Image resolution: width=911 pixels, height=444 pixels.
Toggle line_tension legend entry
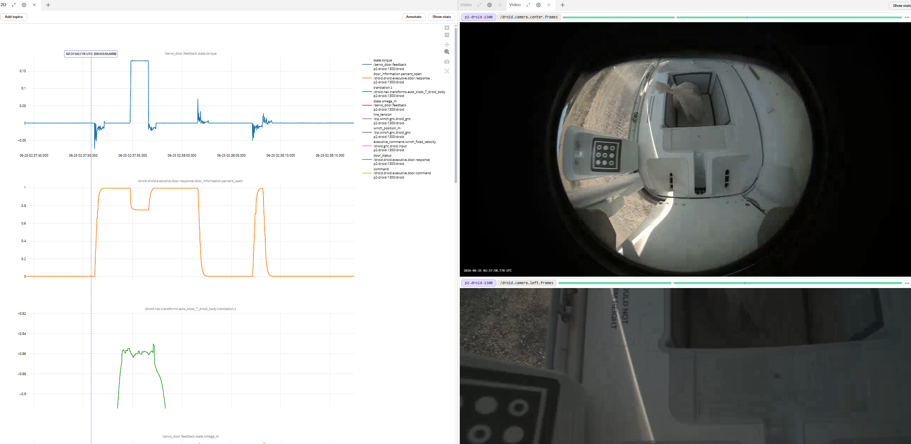tap(392, 119)
